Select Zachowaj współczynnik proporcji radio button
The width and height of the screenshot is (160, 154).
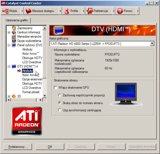60,95
